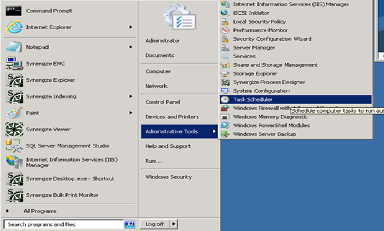The height and width of the screenshot is (231, 384).
Task: Click the Task Scheduler clock icon
Action: tap(225, 100)
